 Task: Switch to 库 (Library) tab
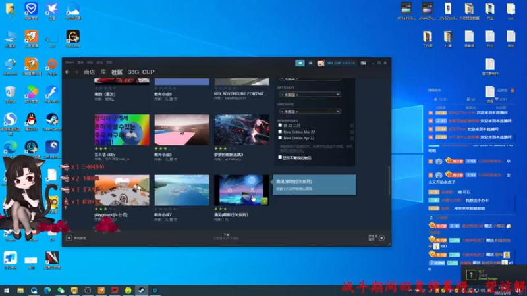(103, 72)
